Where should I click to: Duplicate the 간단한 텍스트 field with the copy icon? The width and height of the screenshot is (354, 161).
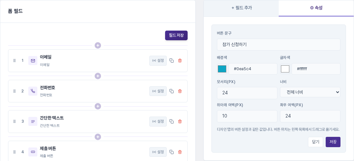[172, 121]
